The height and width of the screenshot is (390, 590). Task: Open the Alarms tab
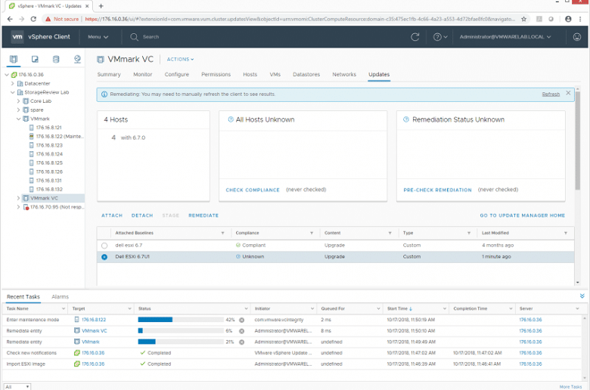[x=61, y=297]
